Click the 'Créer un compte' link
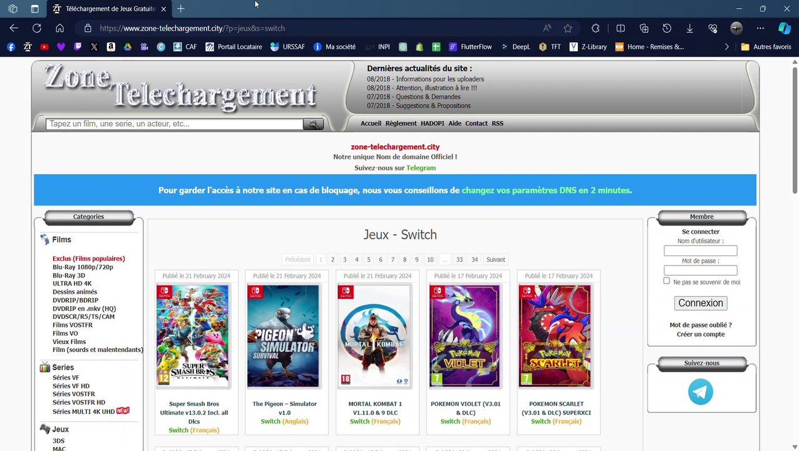The image size is (799, 451). pyautogui.click(x=701, y=334)
